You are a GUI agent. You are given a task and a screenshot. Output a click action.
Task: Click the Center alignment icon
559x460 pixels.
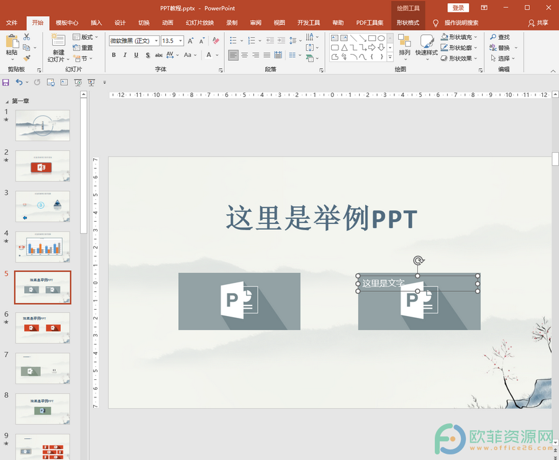tap(245, 55)
